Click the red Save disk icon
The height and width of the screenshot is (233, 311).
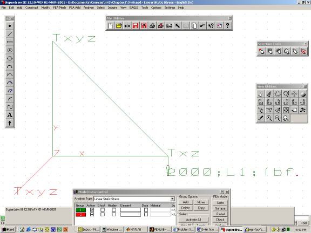[136, 25]
